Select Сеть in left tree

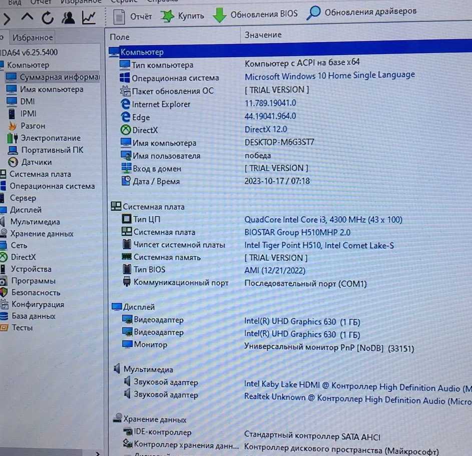(14, 245)
